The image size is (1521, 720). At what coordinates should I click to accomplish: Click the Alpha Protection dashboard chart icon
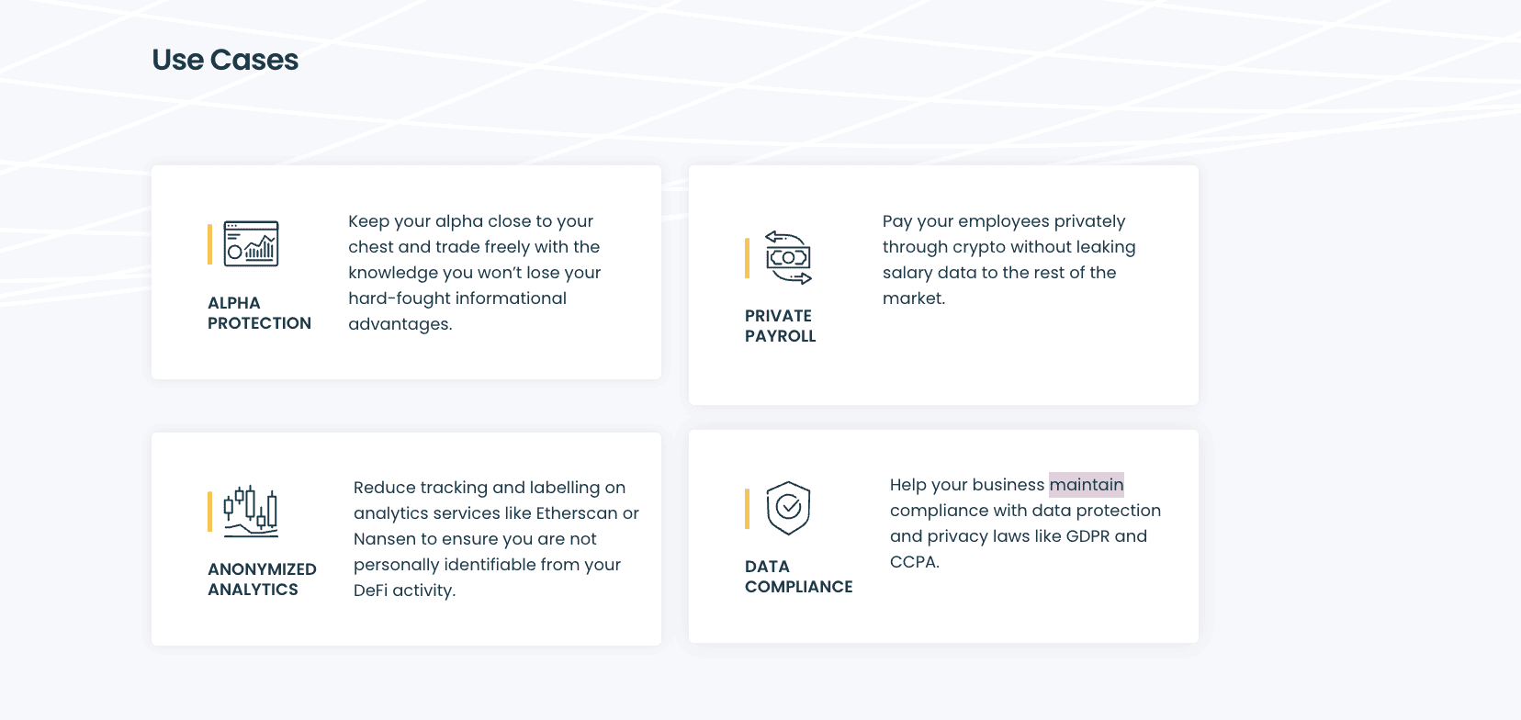(251, 244)
